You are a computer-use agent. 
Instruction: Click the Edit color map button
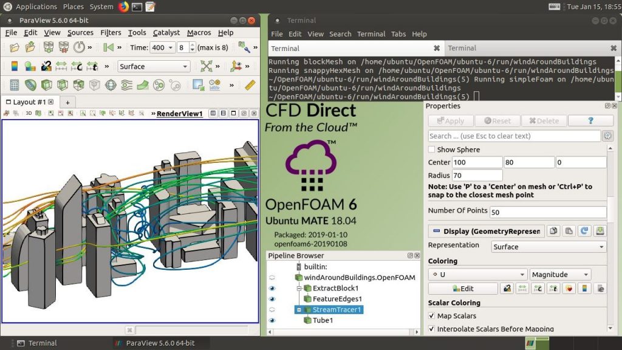[463, 289]
